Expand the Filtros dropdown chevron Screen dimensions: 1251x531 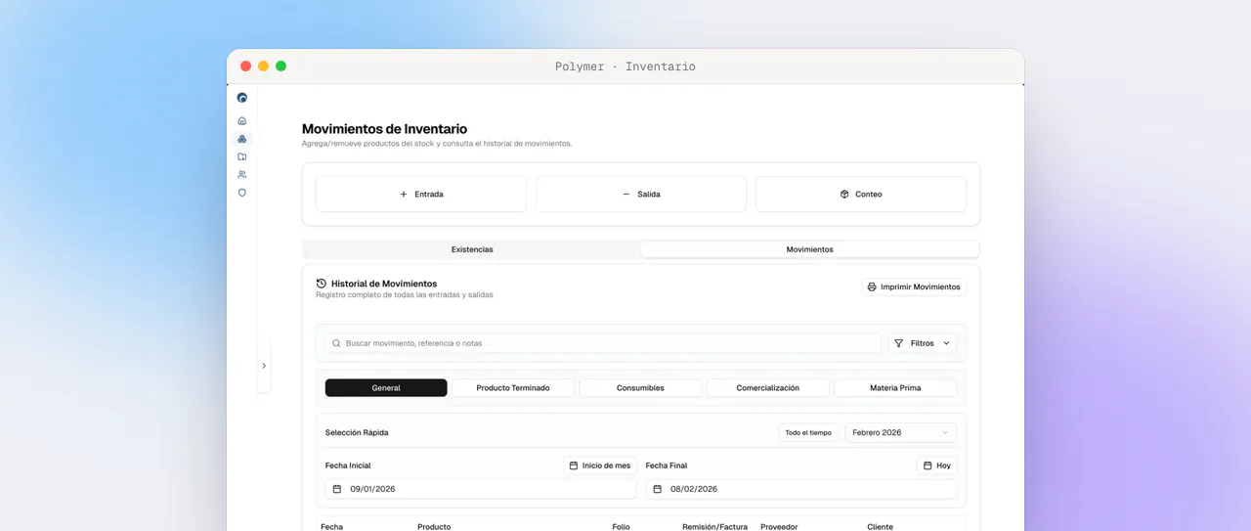946,343
